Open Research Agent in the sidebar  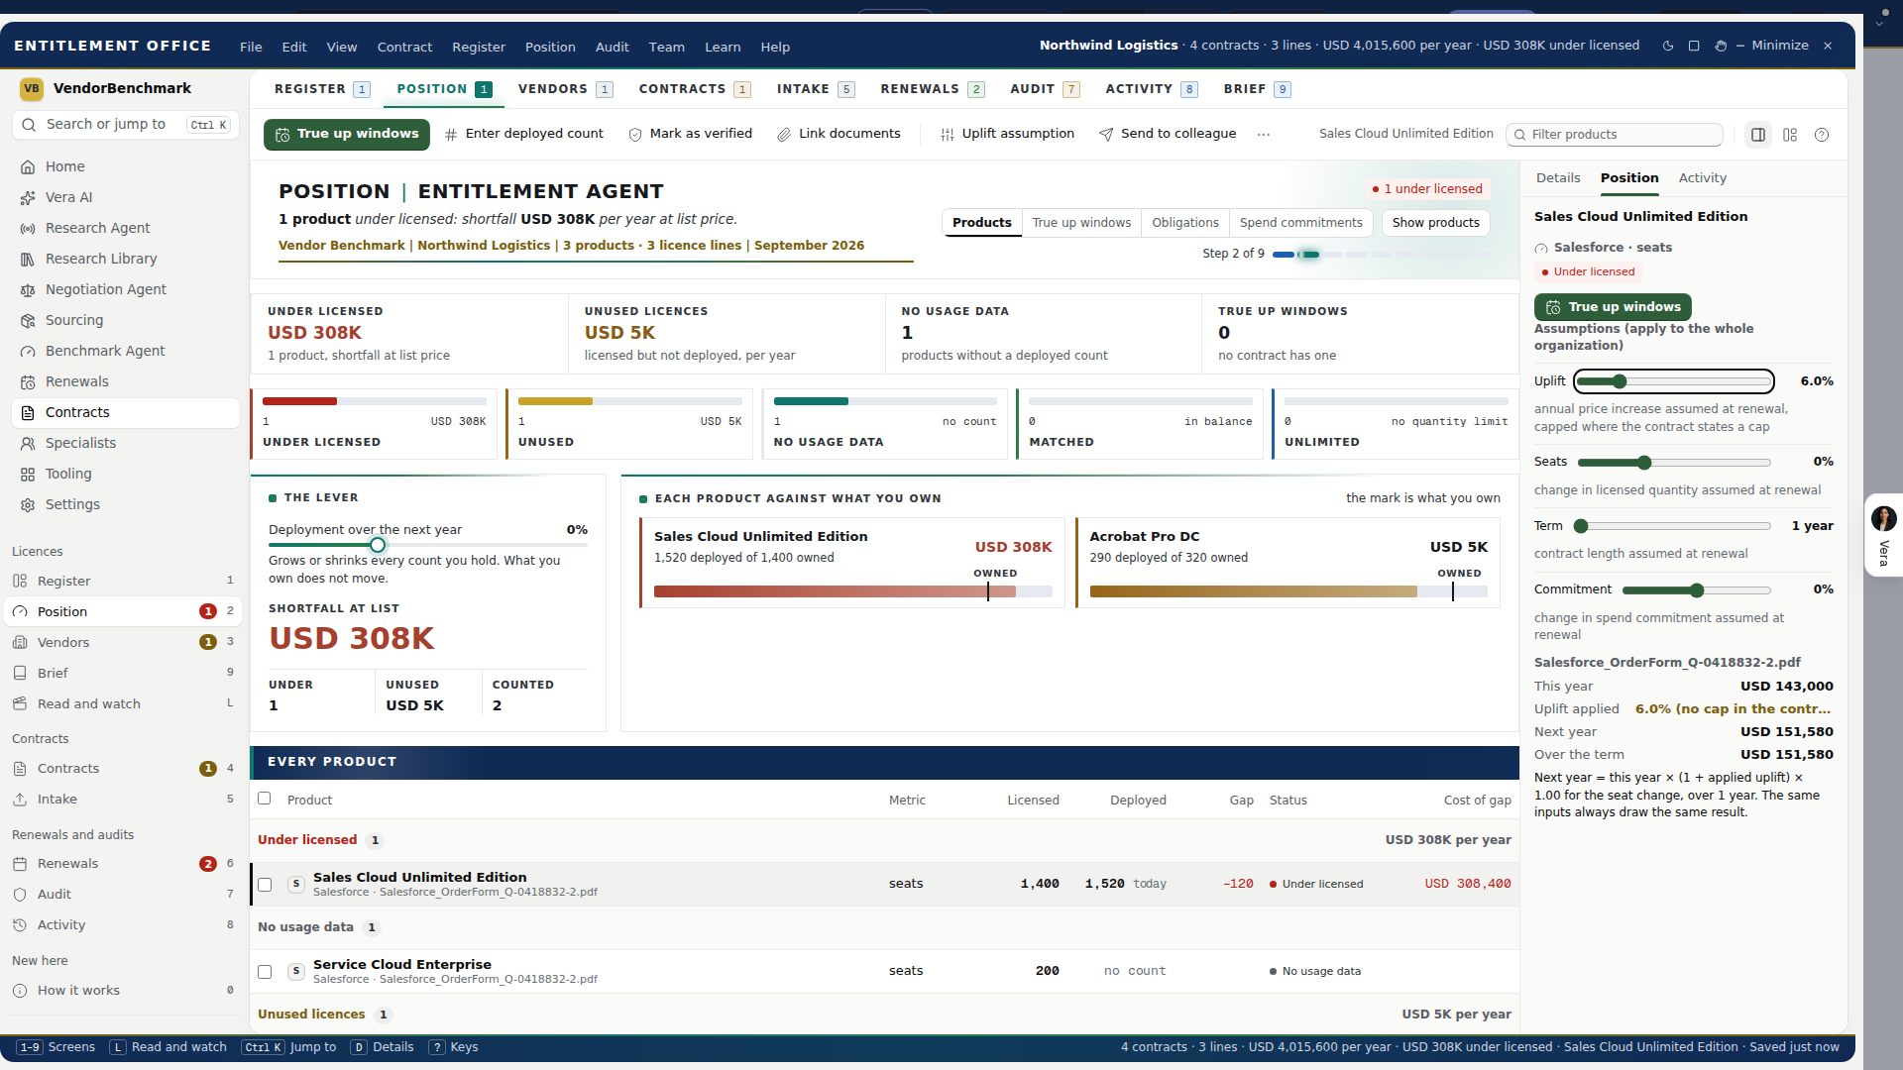coord(126,228)
